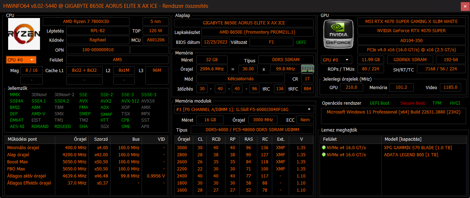Select the 2400 MHz timing row
Screen dimensions: 470x198
click(x=244, y=176)
